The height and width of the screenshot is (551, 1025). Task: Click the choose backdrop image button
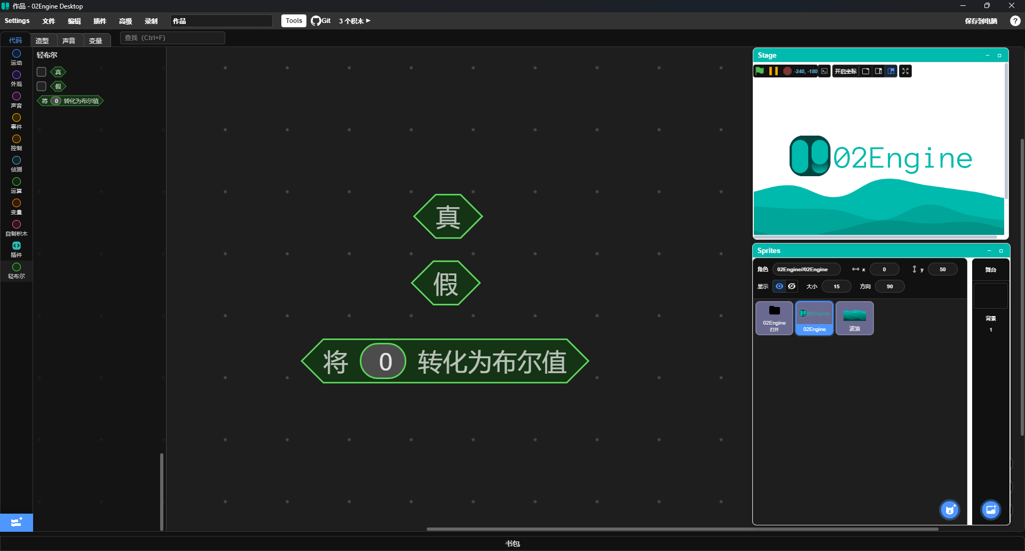point(990,510)
